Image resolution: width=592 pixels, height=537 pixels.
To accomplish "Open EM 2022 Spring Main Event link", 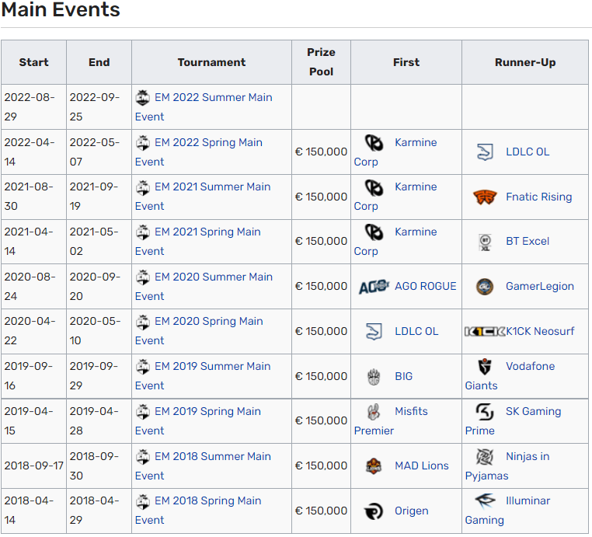I will (199, 152).
